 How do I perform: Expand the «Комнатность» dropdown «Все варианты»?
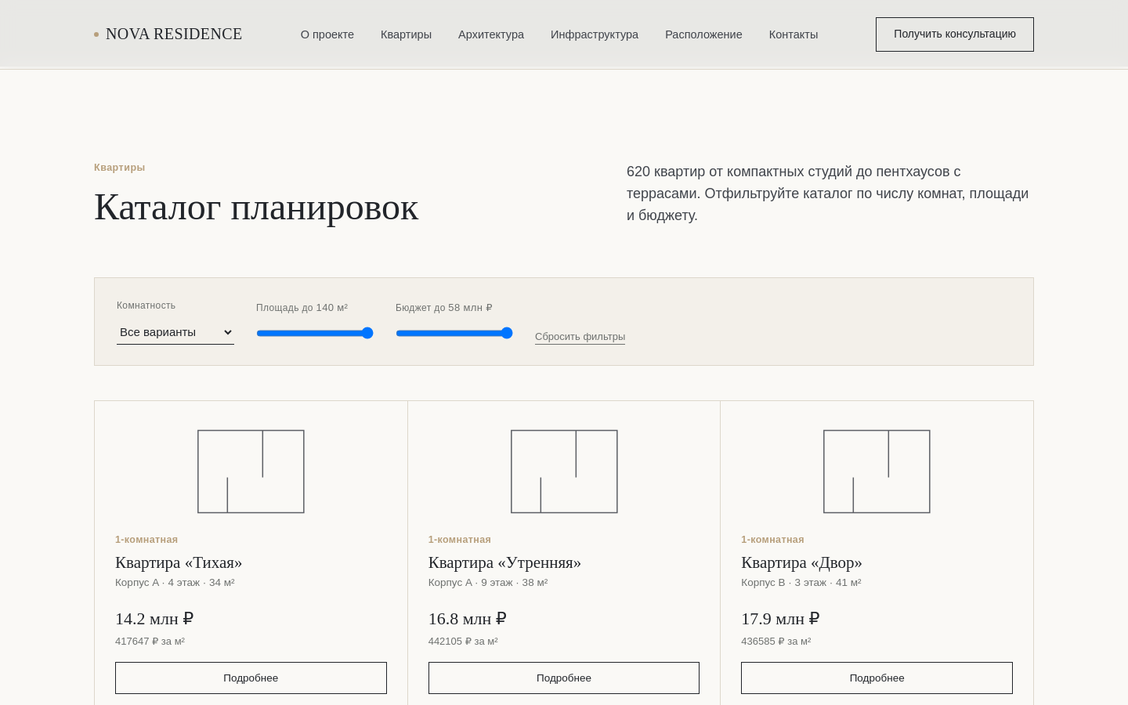175,332
